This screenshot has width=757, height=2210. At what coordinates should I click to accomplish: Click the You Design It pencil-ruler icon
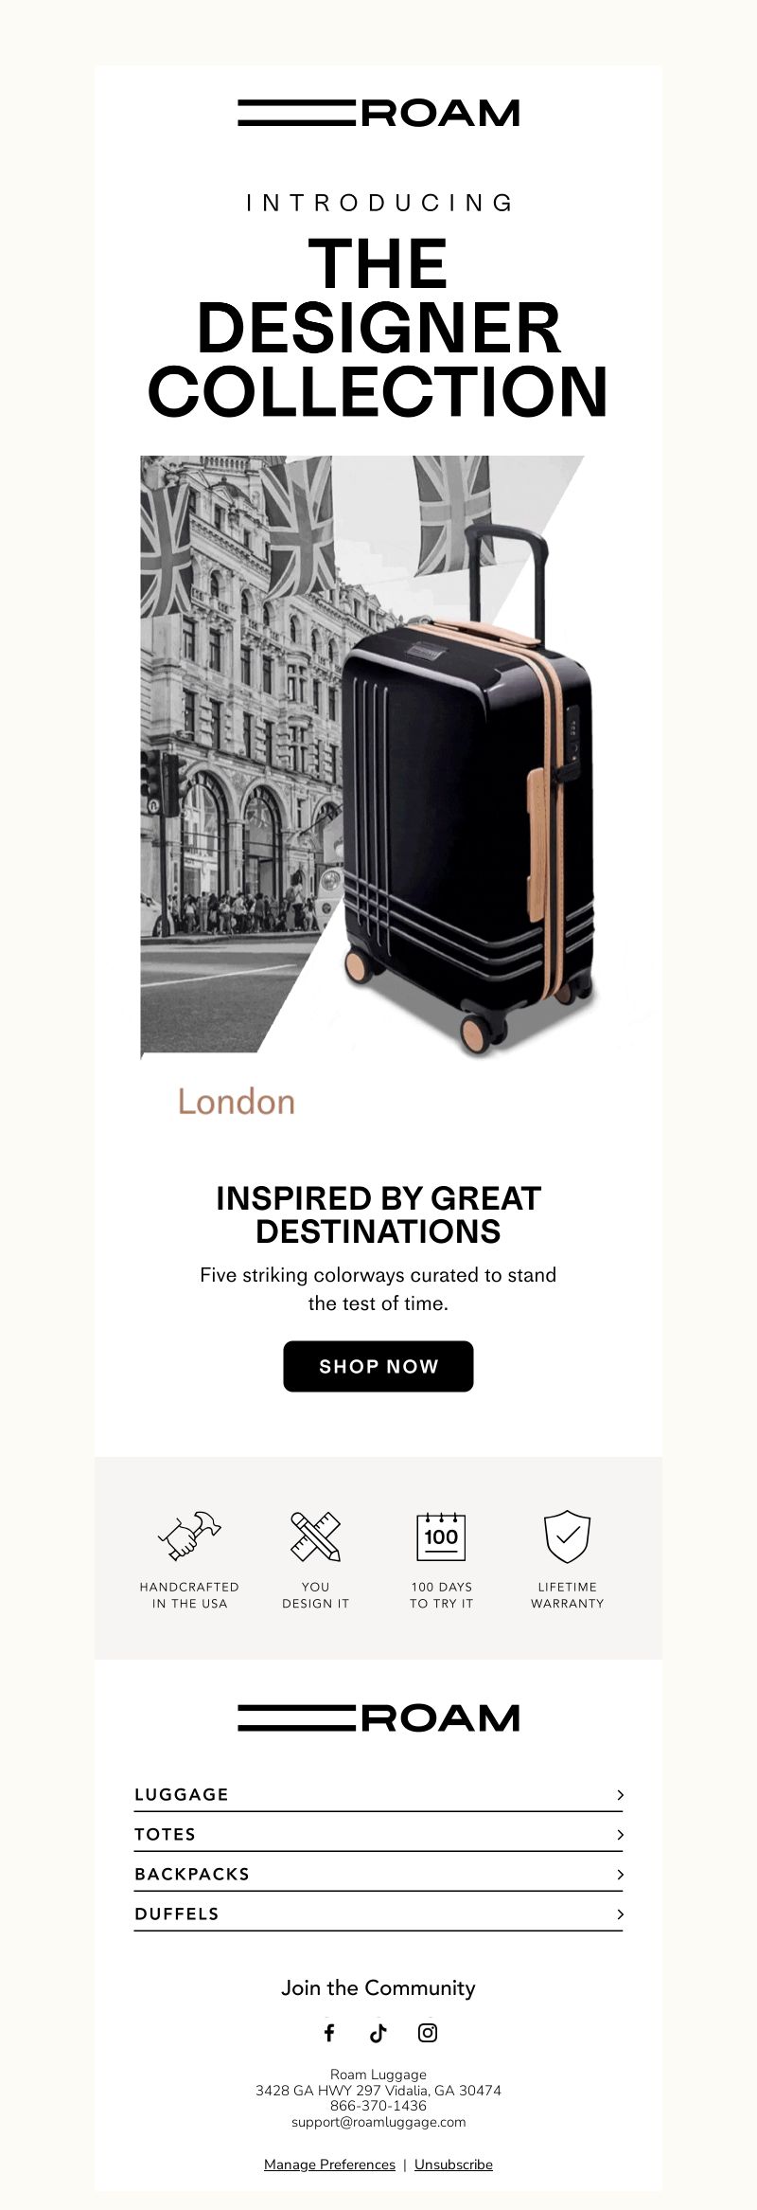(315, 1536)
